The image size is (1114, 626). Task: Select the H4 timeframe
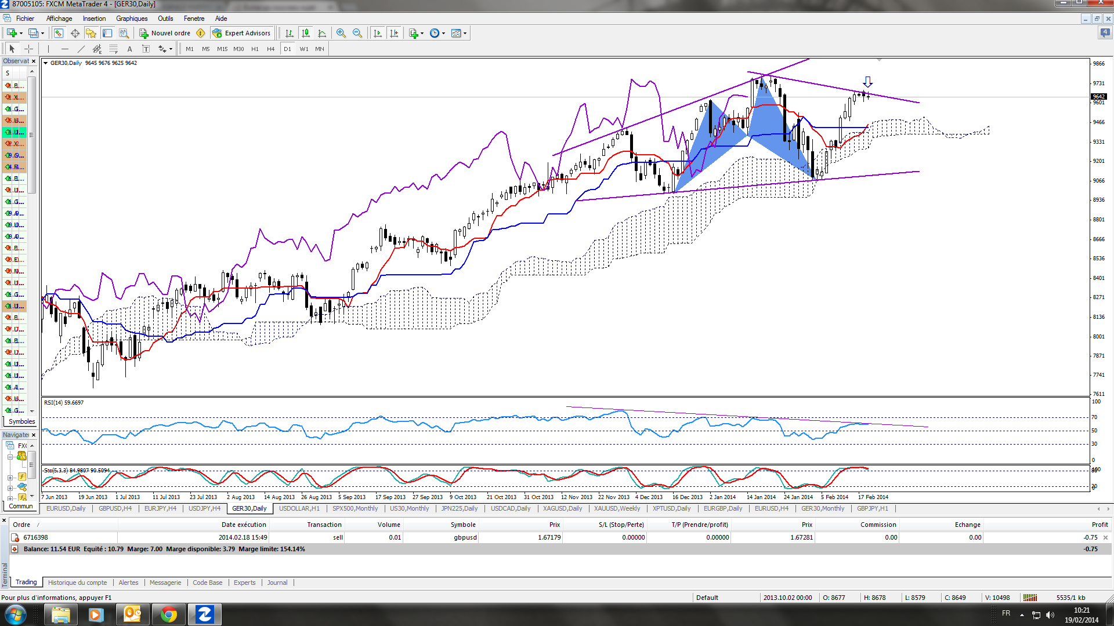[270, 49]
